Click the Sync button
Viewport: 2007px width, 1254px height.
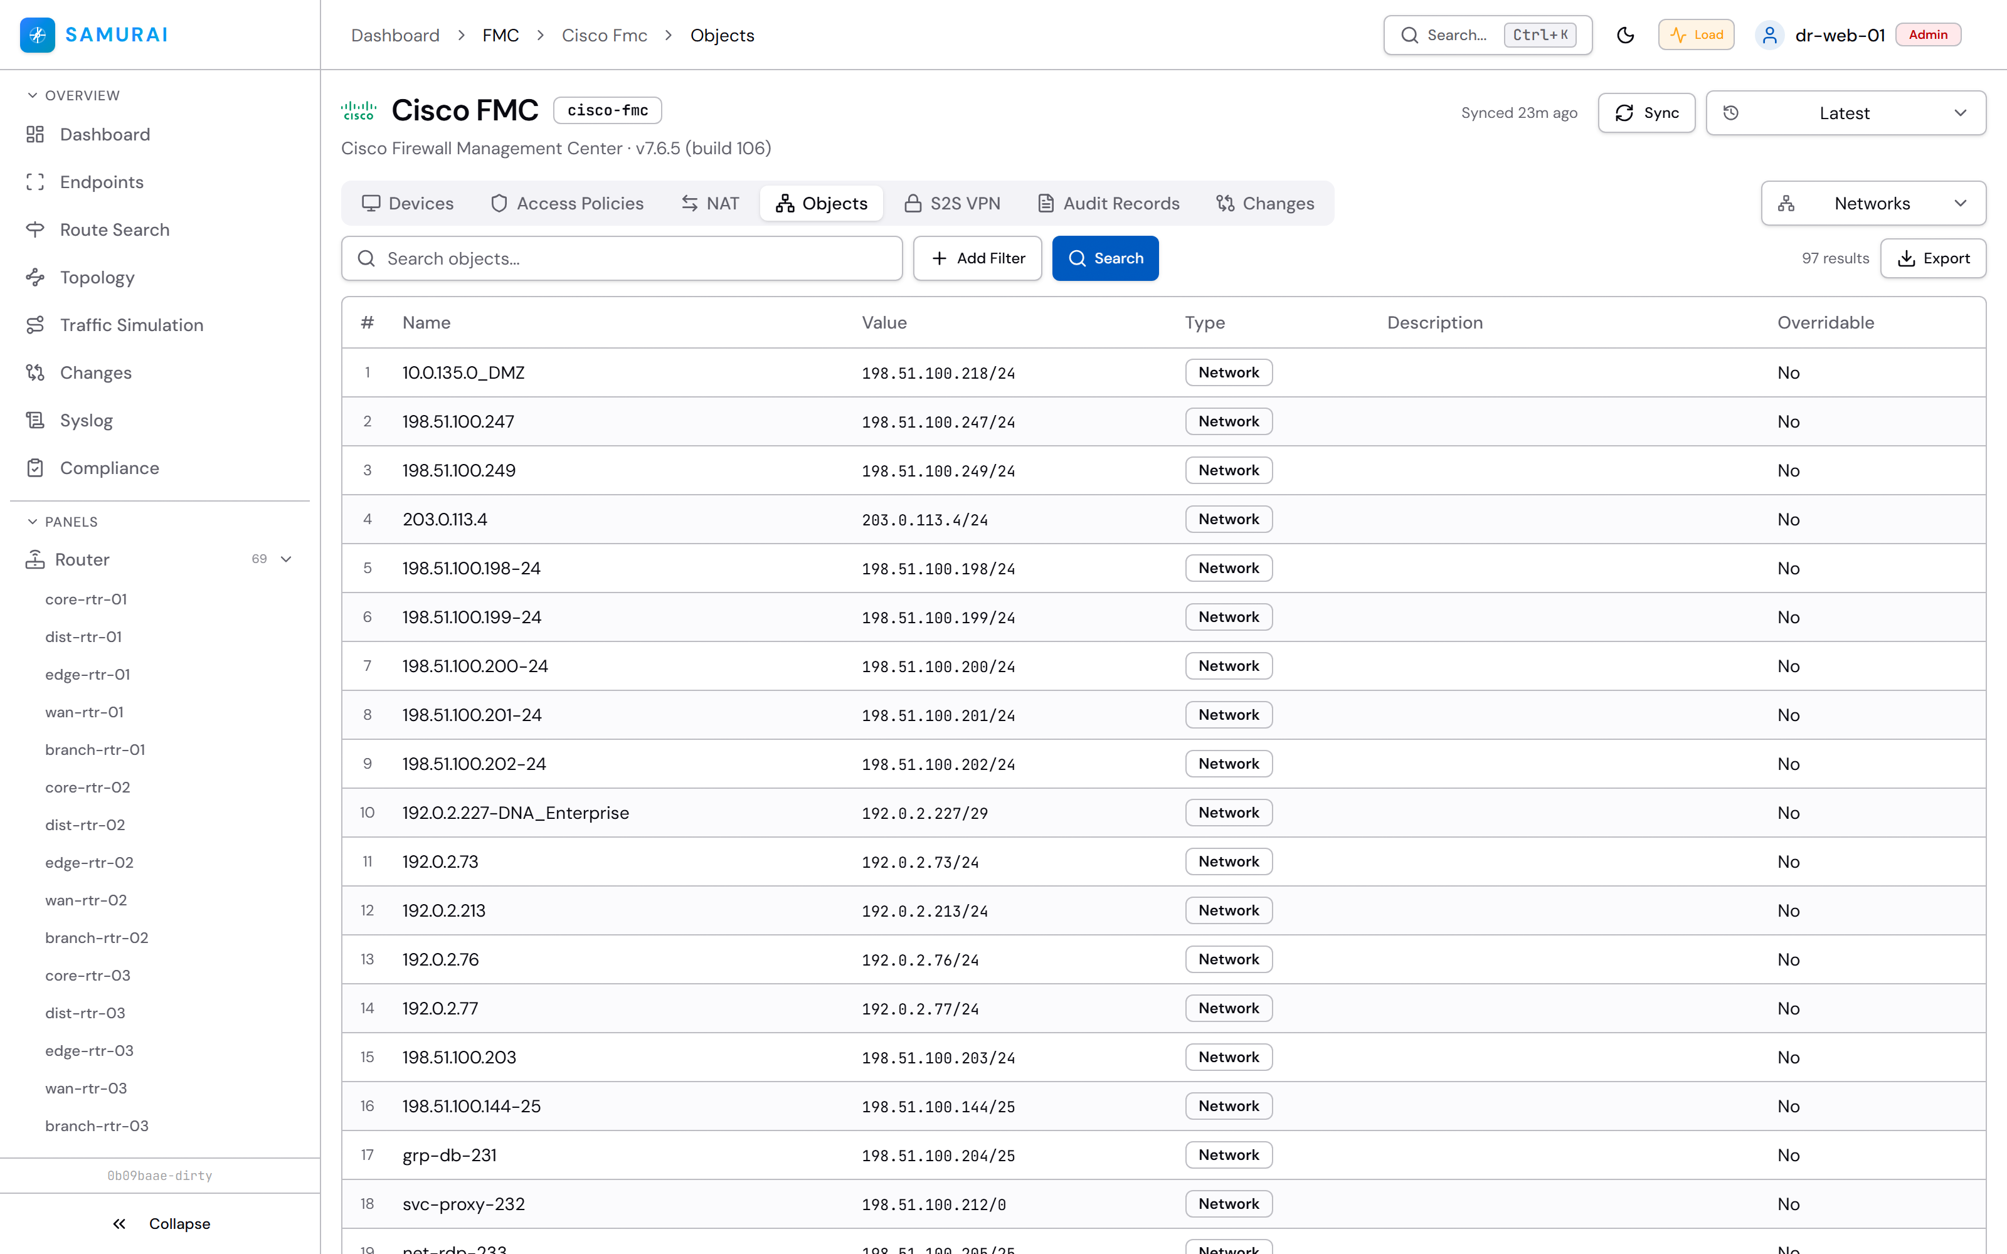tap(1646, 113)
